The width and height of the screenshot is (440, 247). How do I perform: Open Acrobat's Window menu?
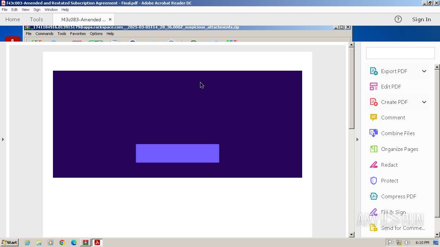(x=51, y=10)
